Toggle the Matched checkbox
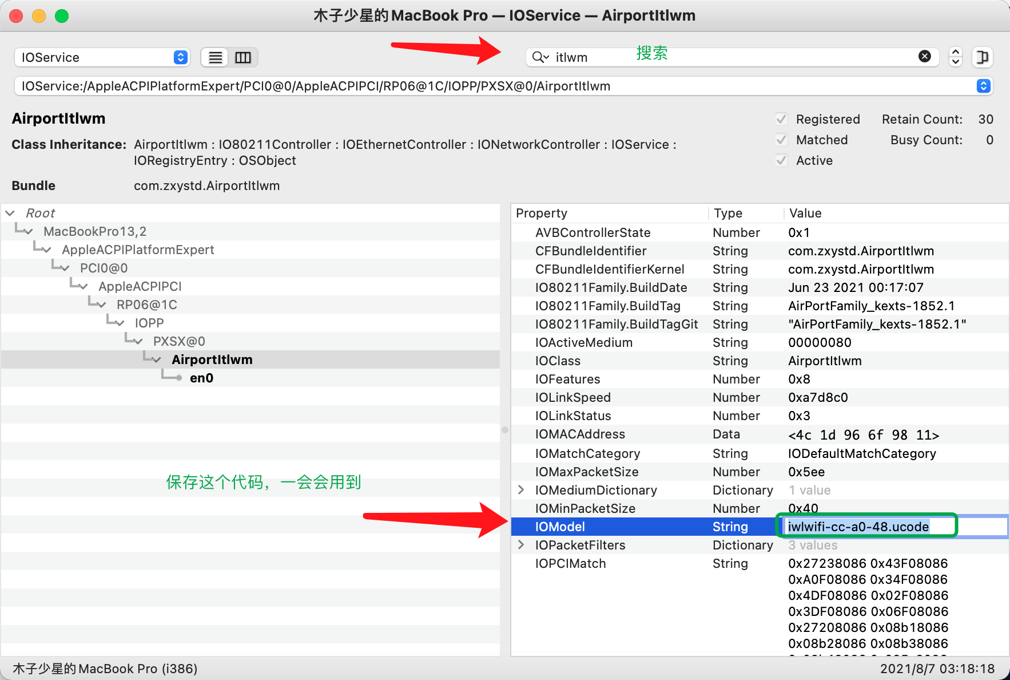The width and height of the screenshot is (1010, 680). [x=781, y=140]
